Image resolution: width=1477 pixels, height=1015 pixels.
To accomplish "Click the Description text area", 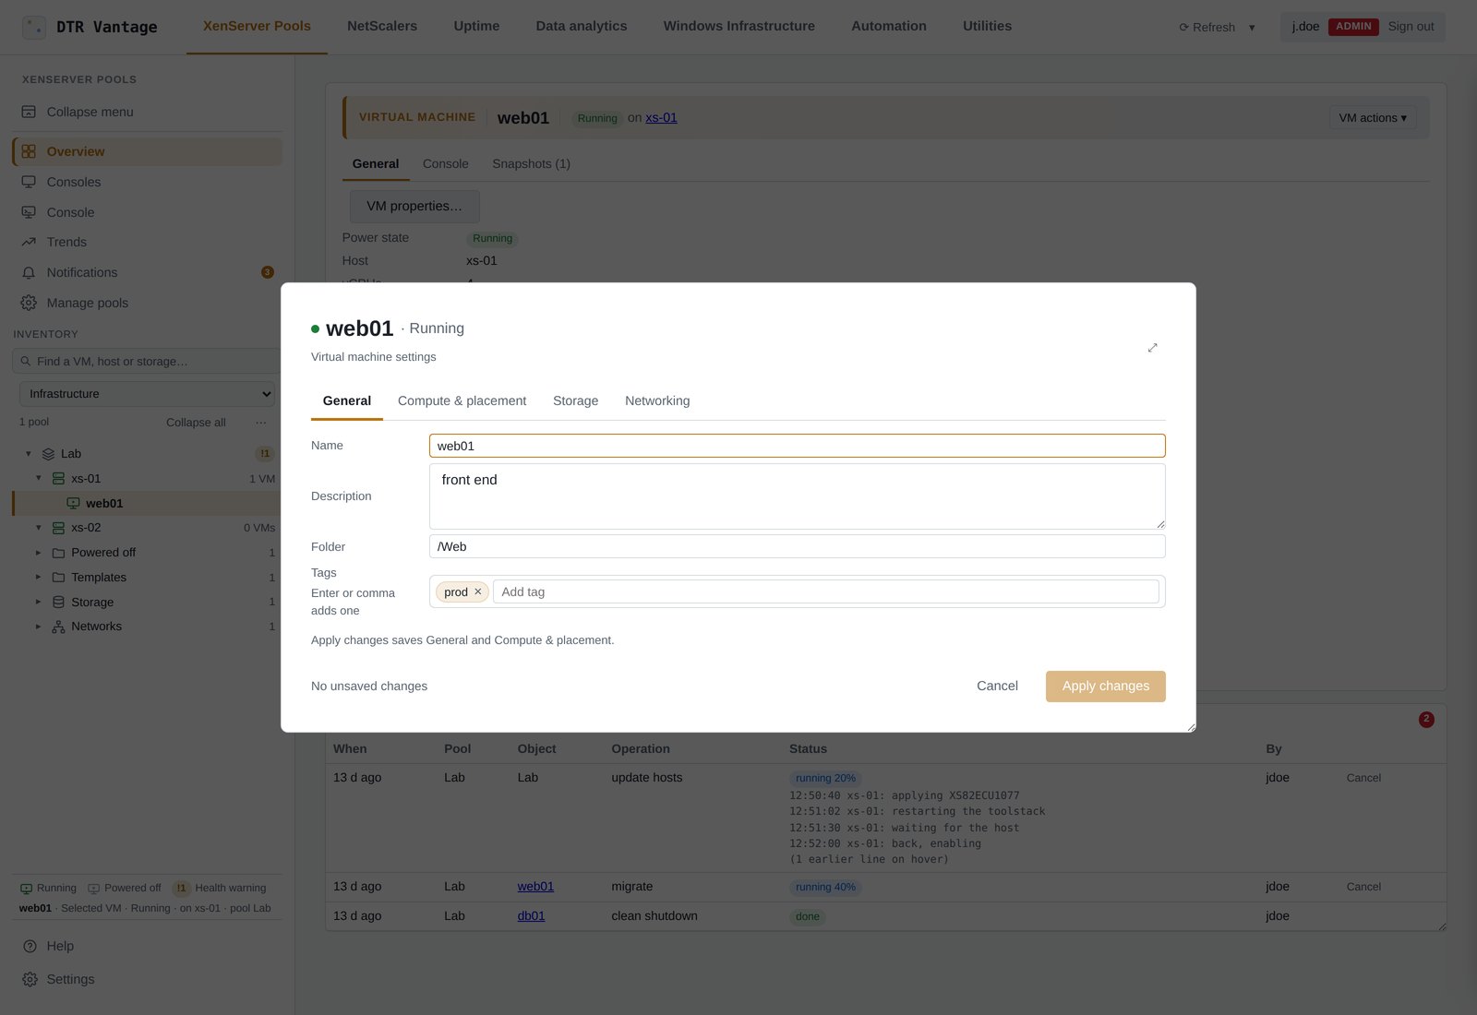I will coord(797,496).
